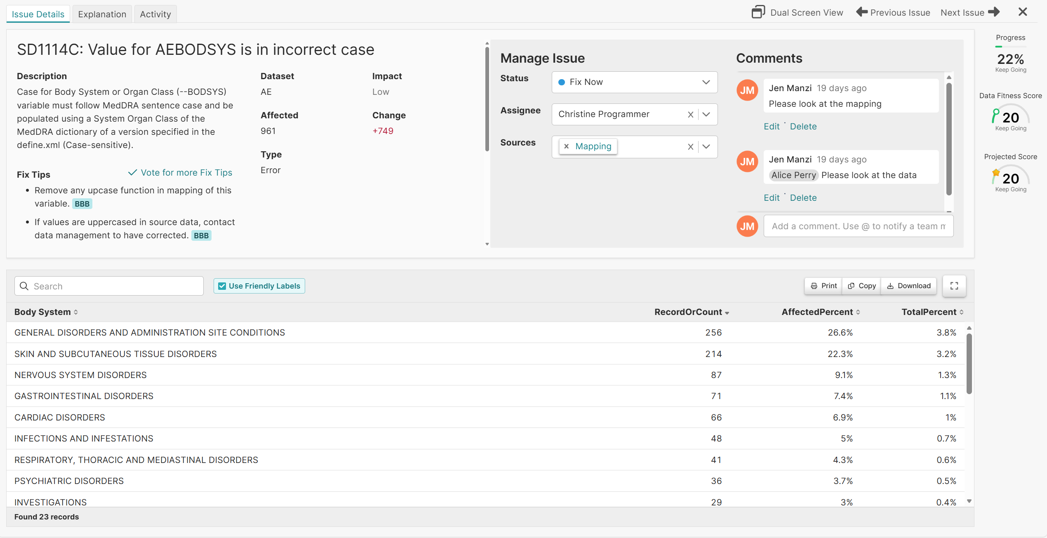Click the Progress indicator showing 22%
This screenshot has width=1047, height=538.
(1011, 59)
